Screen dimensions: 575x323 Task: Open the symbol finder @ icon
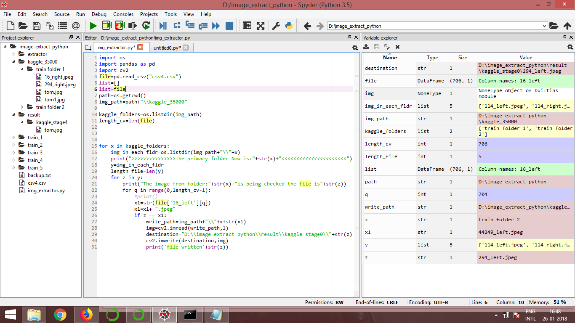pos(76,26)
